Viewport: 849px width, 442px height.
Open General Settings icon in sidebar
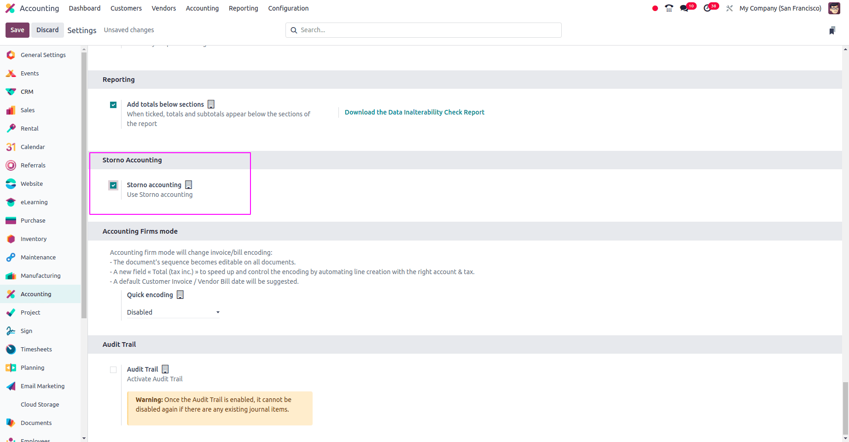tap(11, 55)
